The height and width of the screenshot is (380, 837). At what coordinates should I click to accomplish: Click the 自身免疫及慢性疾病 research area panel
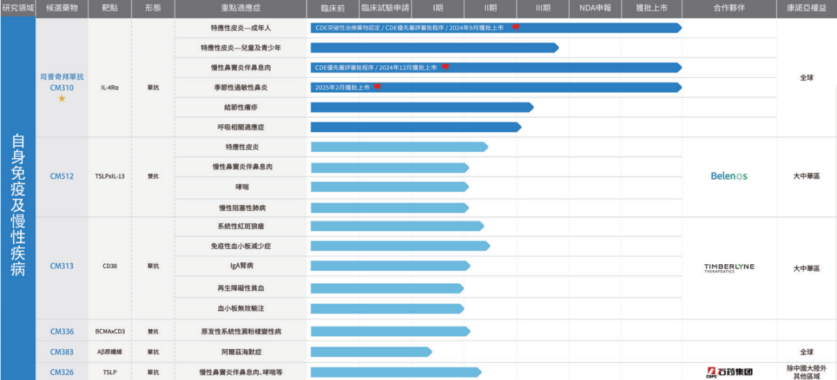coord(18,203)
